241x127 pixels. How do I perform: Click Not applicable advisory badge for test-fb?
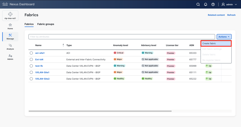click(150, 66)
